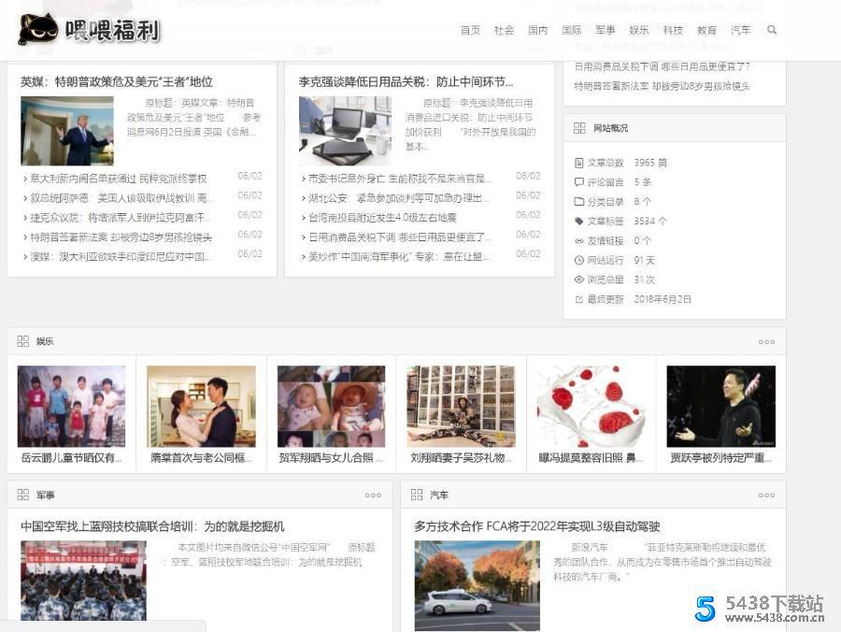The image size is (841, 632).
Task: Click the eye icon beside 浏览总量
Action: pyautogui.click(x=579, y=279)
